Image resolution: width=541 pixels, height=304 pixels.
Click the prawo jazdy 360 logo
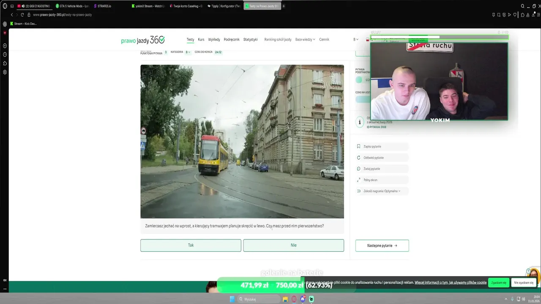click(143, 40)
